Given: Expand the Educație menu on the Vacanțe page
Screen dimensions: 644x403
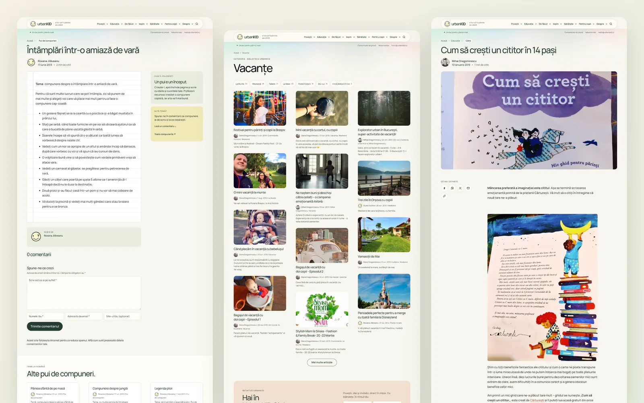Looking at the screenshot, I should pos(323,37).
